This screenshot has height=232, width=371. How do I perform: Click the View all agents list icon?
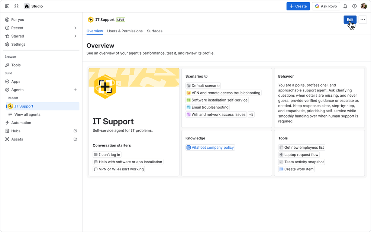pyautogui.click(x=10, y=115)
